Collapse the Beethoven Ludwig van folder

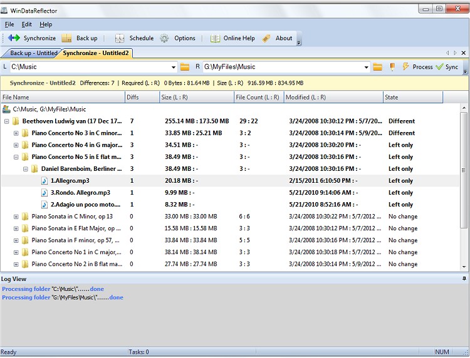7,121
